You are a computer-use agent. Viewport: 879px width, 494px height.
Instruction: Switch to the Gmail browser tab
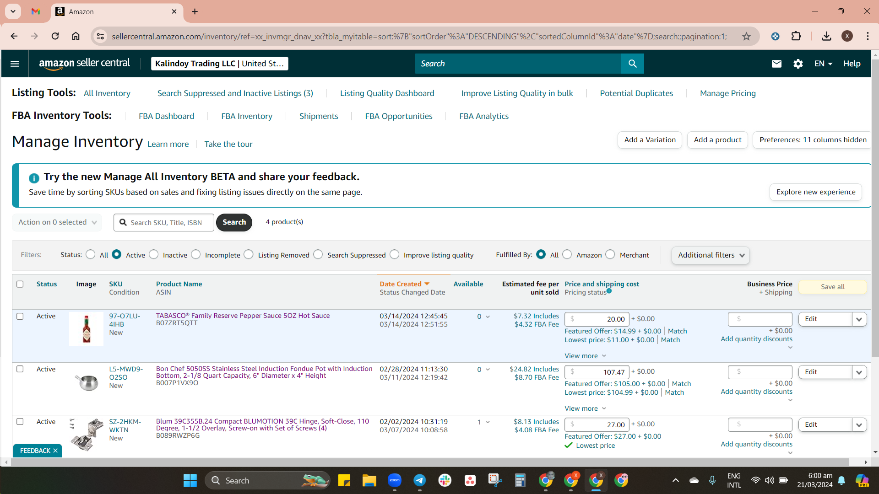point(36,11)
